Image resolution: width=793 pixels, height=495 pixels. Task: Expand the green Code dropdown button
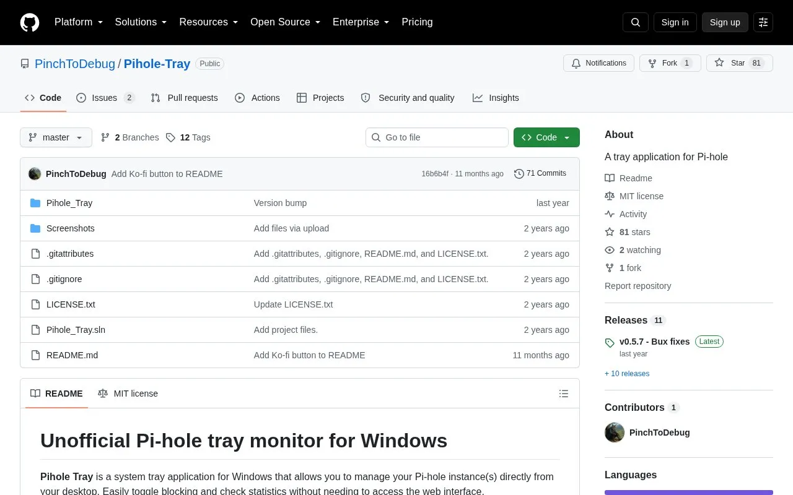click(x=546, y=137)
